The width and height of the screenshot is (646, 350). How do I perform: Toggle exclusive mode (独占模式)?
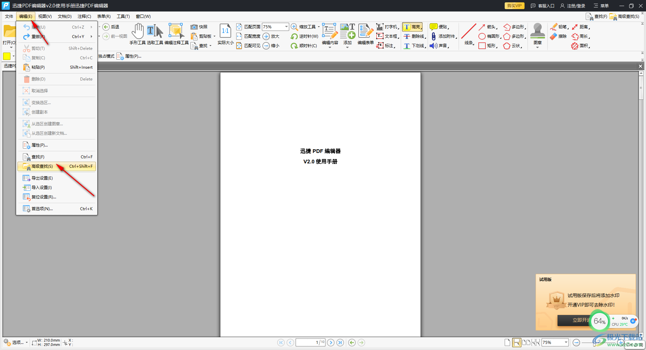tap(106, 56)
